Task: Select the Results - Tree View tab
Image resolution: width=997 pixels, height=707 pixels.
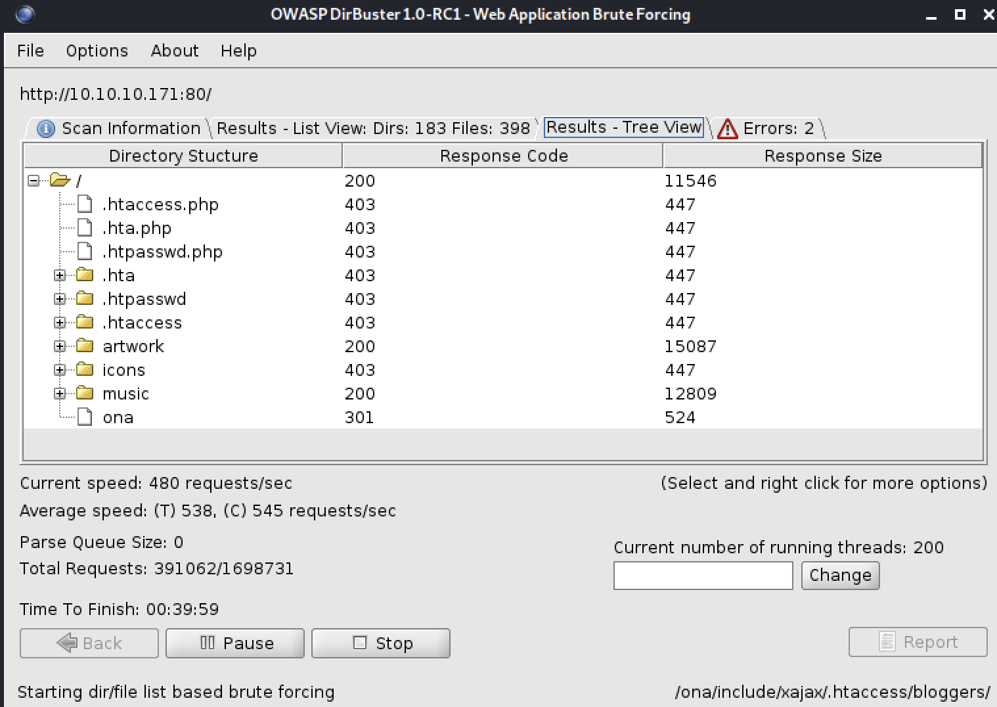Action: pos(624,127)
